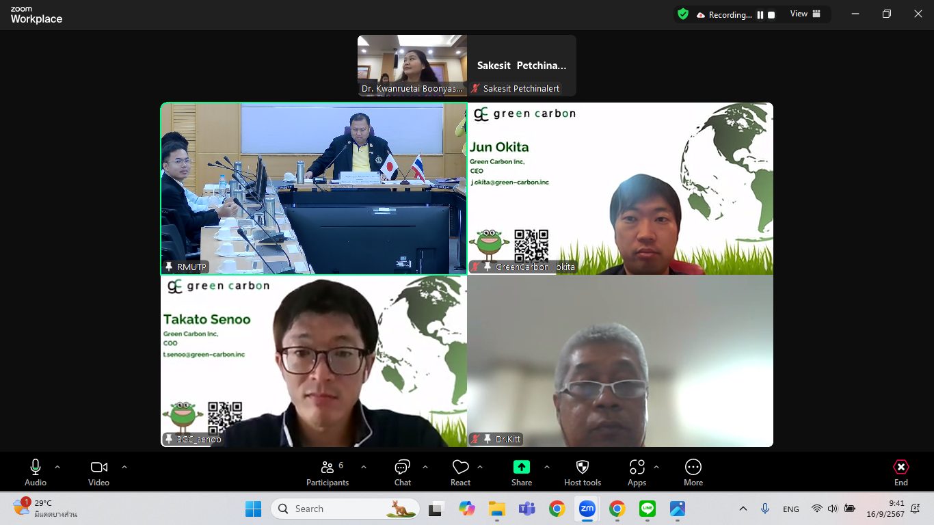
Task: Open the View layout menu
Action: 805,14
